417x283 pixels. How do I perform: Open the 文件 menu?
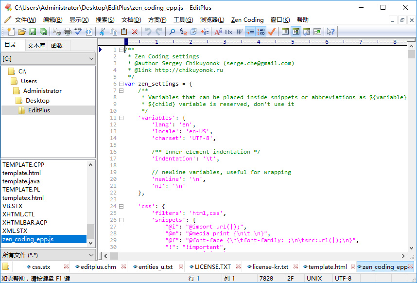coord(25,20)
